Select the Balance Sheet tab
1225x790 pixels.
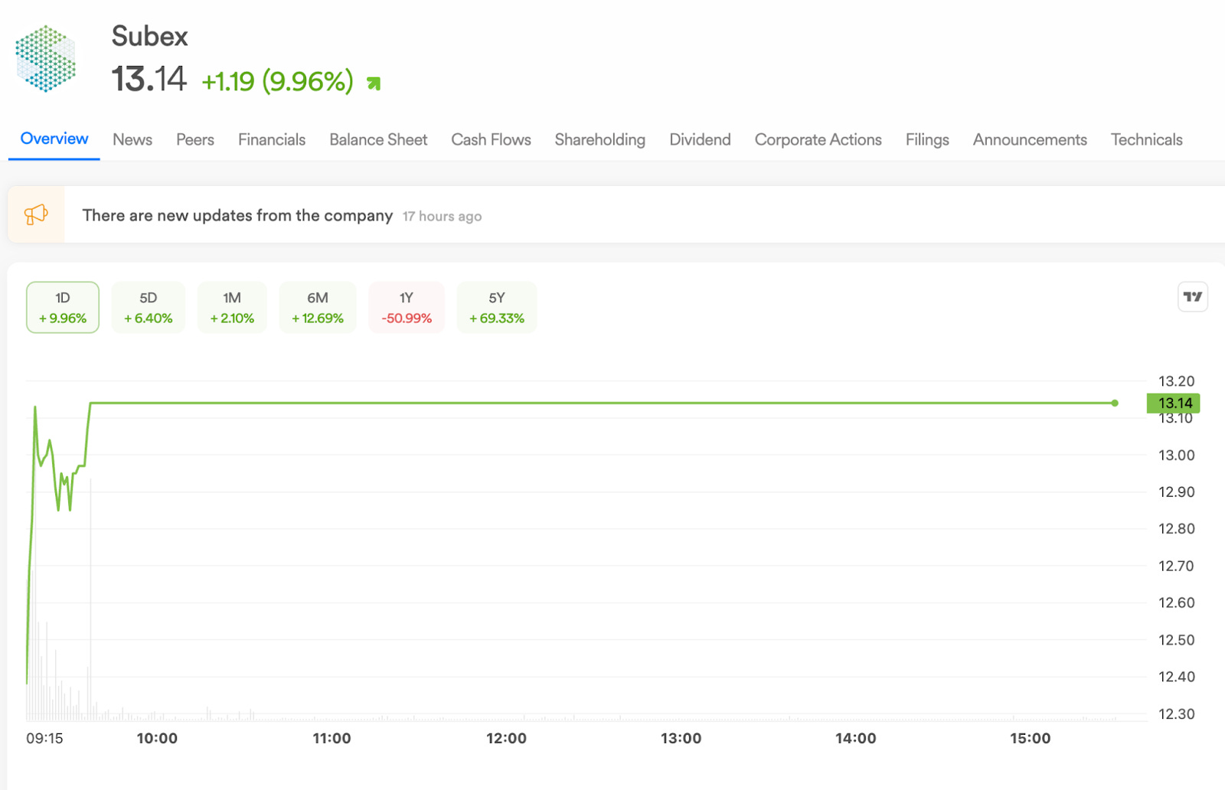[x=378, y=139]
